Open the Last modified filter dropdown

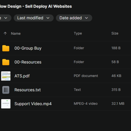(x=33, y=18)
